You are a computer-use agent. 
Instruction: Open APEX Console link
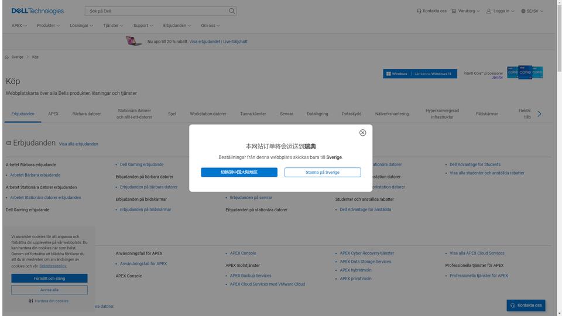click(243, 253)
